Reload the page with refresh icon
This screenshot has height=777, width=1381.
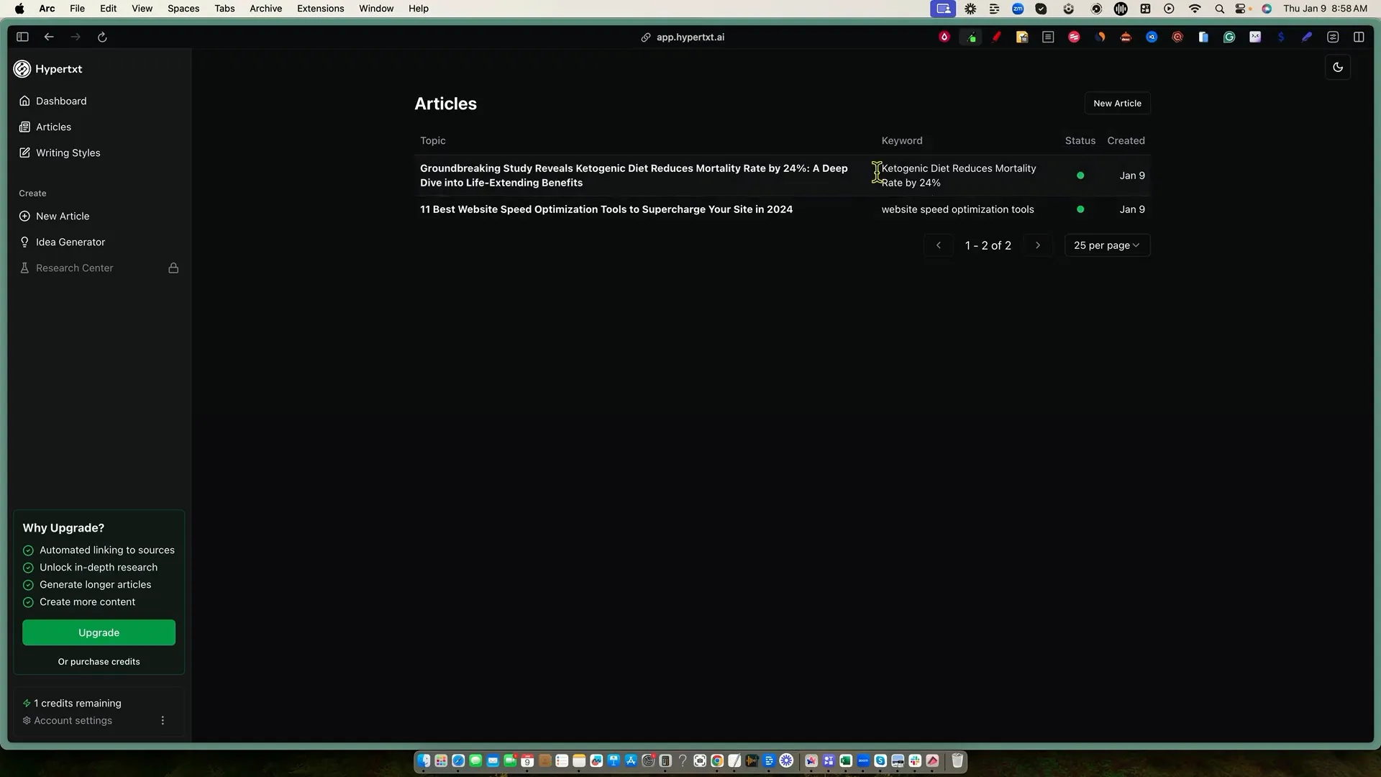102,37
